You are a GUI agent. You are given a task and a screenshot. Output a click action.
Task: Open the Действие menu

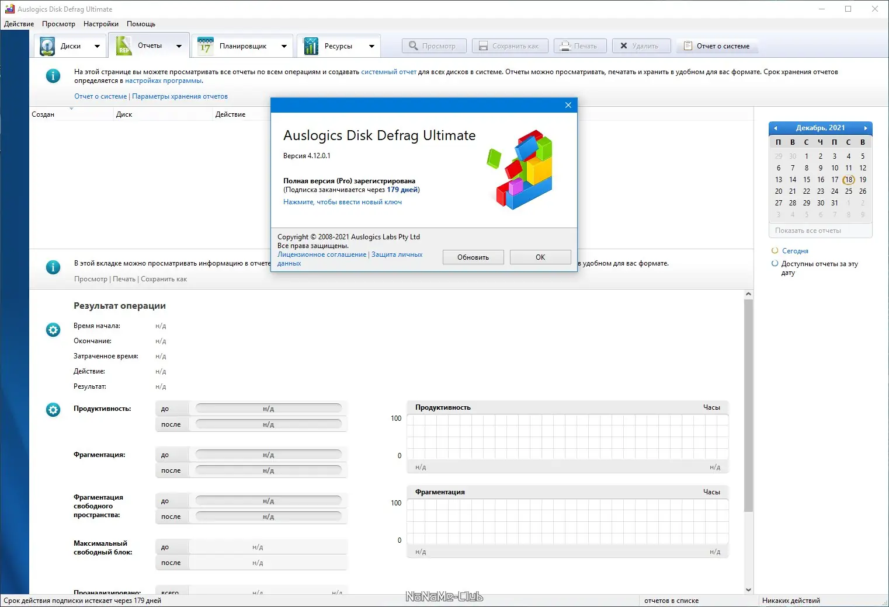tap(19, 24)
